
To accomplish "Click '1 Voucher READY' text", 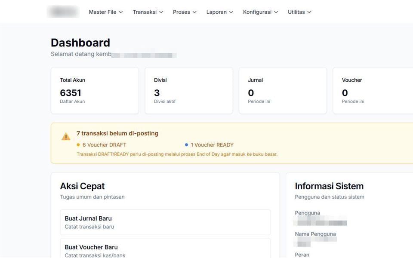I will 212,145.
